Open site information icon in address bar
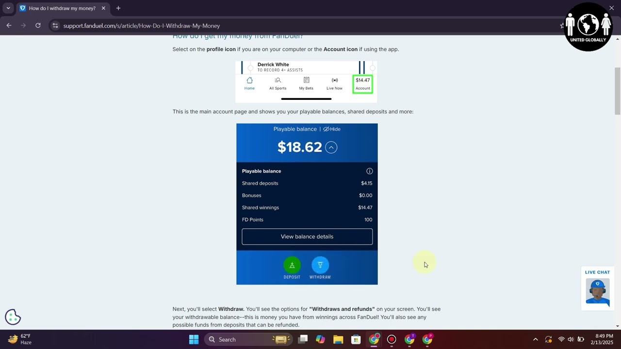This screenshot has width=621, height=349. tap(55, 26)
